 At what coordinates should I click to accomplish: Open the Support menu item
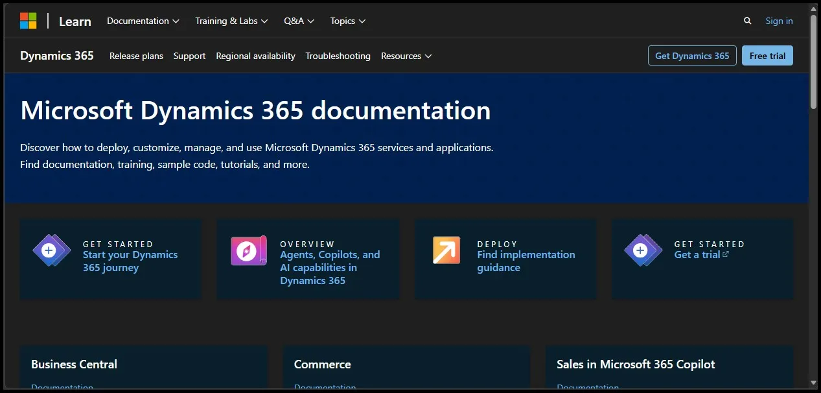pos(189,56)
